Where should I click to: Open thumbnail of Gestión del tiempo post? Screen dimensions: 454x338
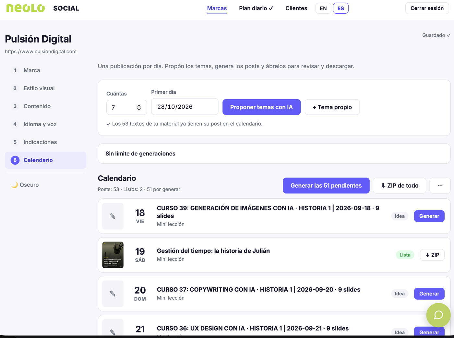[x=113, y=255]
